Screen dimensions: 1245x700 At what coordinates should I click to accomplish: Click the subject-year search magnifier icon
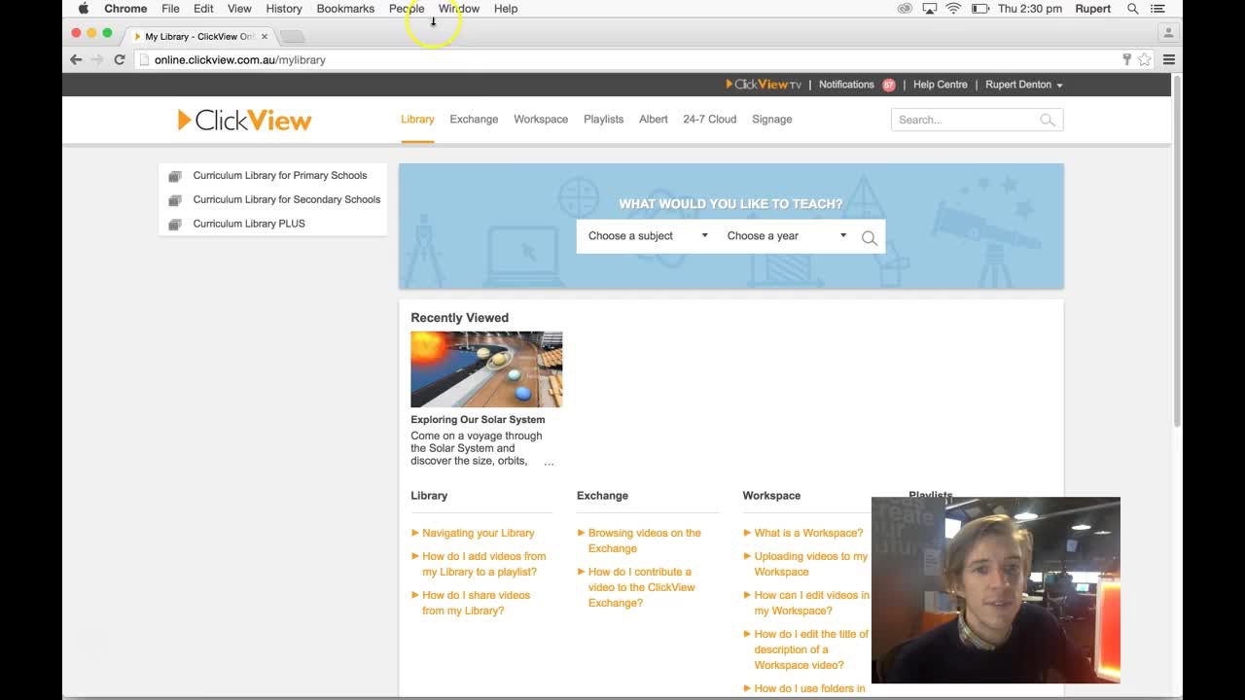869,237
